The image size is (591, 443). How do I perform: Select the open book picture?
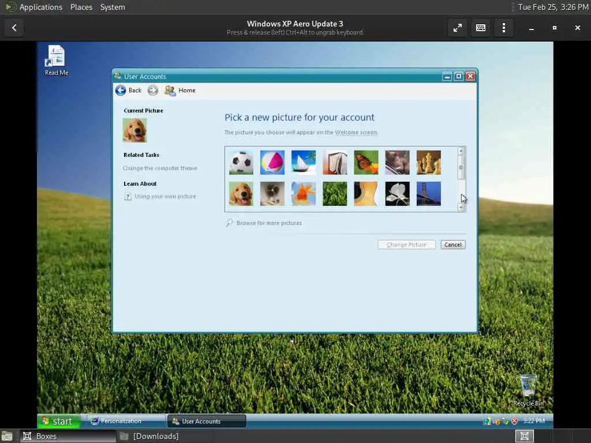coord(335,163)
